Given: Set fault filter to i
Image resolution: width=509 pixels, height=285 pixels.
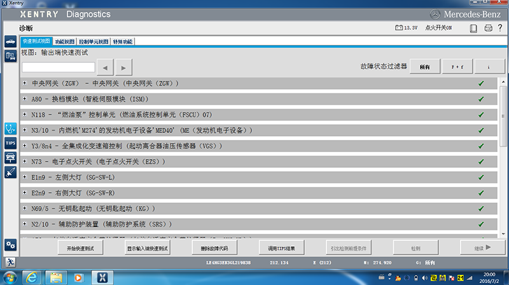Looking at the screenshot, I should (489, 67).
